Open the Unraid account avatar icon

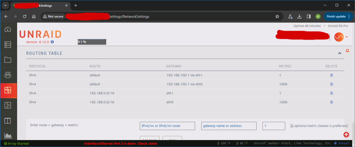point(339,37)
